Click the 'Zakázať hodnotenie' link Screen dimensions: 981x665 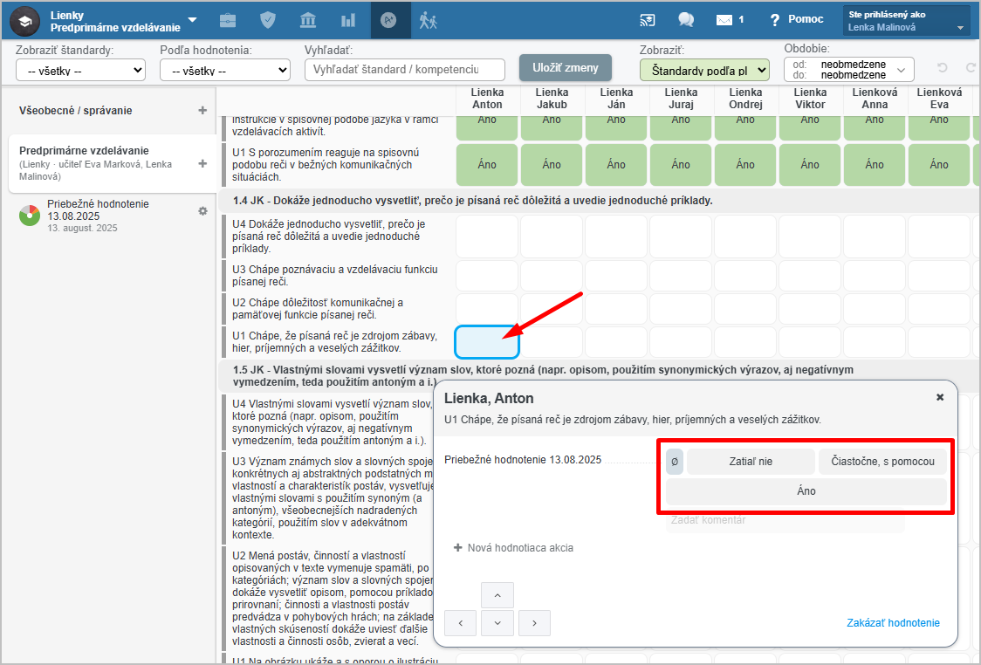click(x=893, y=623)
